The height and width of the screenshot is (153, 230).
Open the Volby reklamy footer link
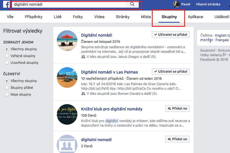(x=211, y=55)
